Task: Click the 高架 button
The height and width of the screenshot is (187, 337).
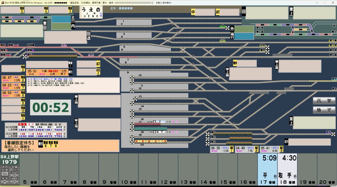Action: pyautogui.click(x=324, y=101)
